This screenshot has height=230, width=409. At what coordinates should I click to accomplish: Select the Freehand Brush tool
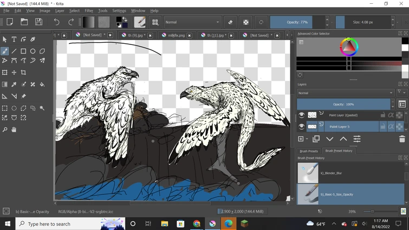[x=5, y=51]
